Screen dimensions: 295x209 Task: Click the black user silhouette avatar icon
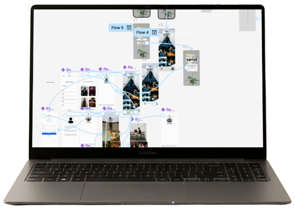[71, 120]
